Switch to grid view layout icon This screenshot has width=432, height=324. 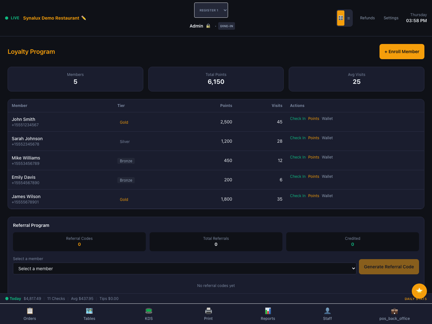click(341, 18)
